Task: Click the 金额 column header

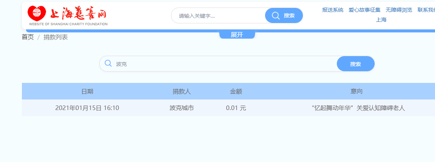Action: (x=236, y=92)
